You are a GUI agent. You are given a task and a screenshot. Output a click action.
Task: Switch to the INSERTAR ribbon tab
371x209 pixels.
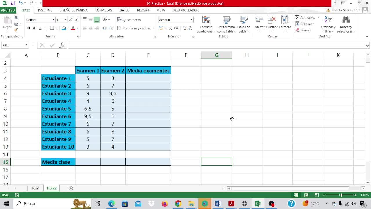45,10
